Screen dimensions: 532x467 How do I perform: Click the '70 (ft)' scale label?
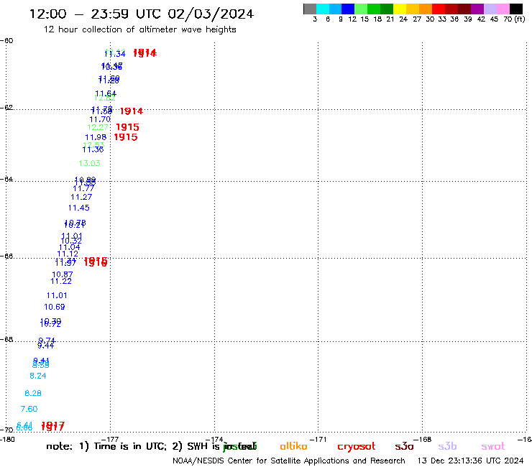tap(514, 19)
